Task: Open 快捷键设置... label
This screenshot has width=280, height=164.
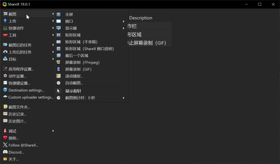Action: [x=19, y=83]
